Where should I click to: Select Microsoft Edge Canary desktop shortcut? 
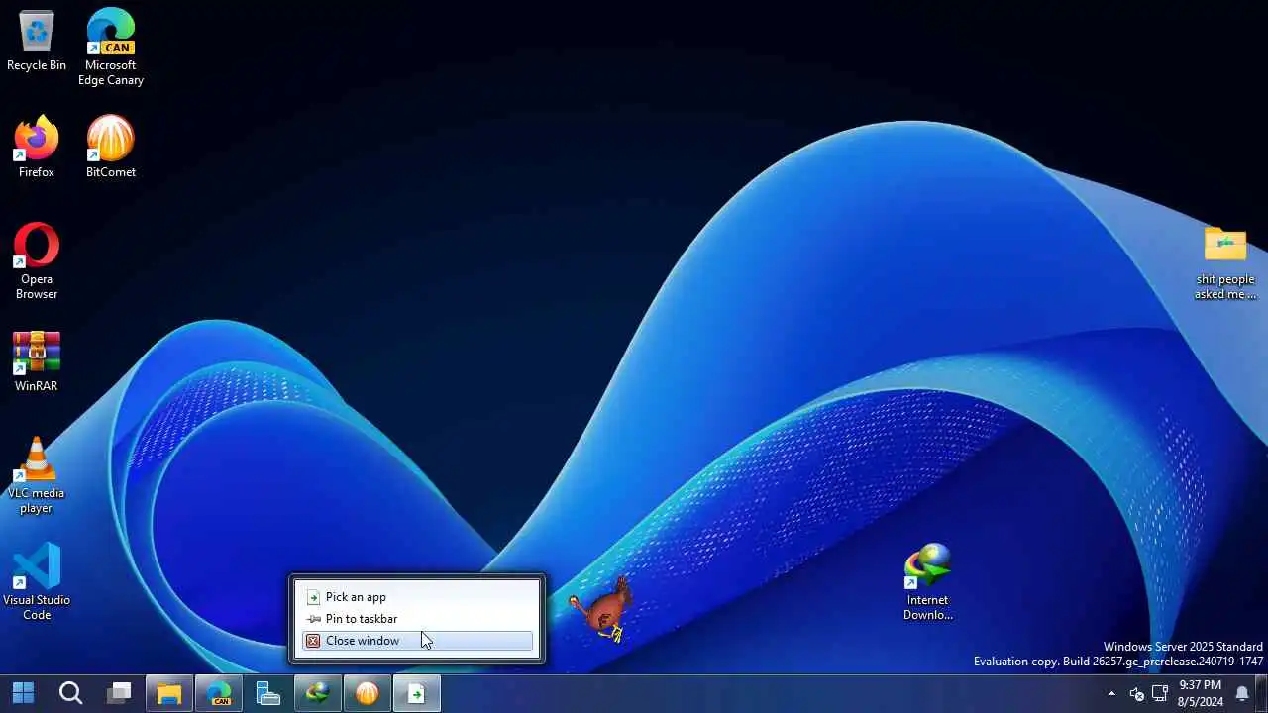[x=111, y=47]
